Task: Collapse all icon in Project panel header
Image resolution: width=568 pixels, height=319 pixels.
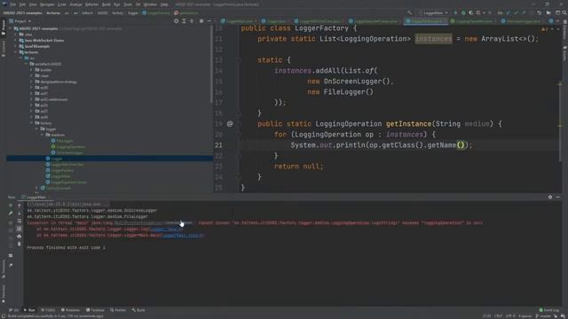Action: pyautogui.click(x=192, y=21)
